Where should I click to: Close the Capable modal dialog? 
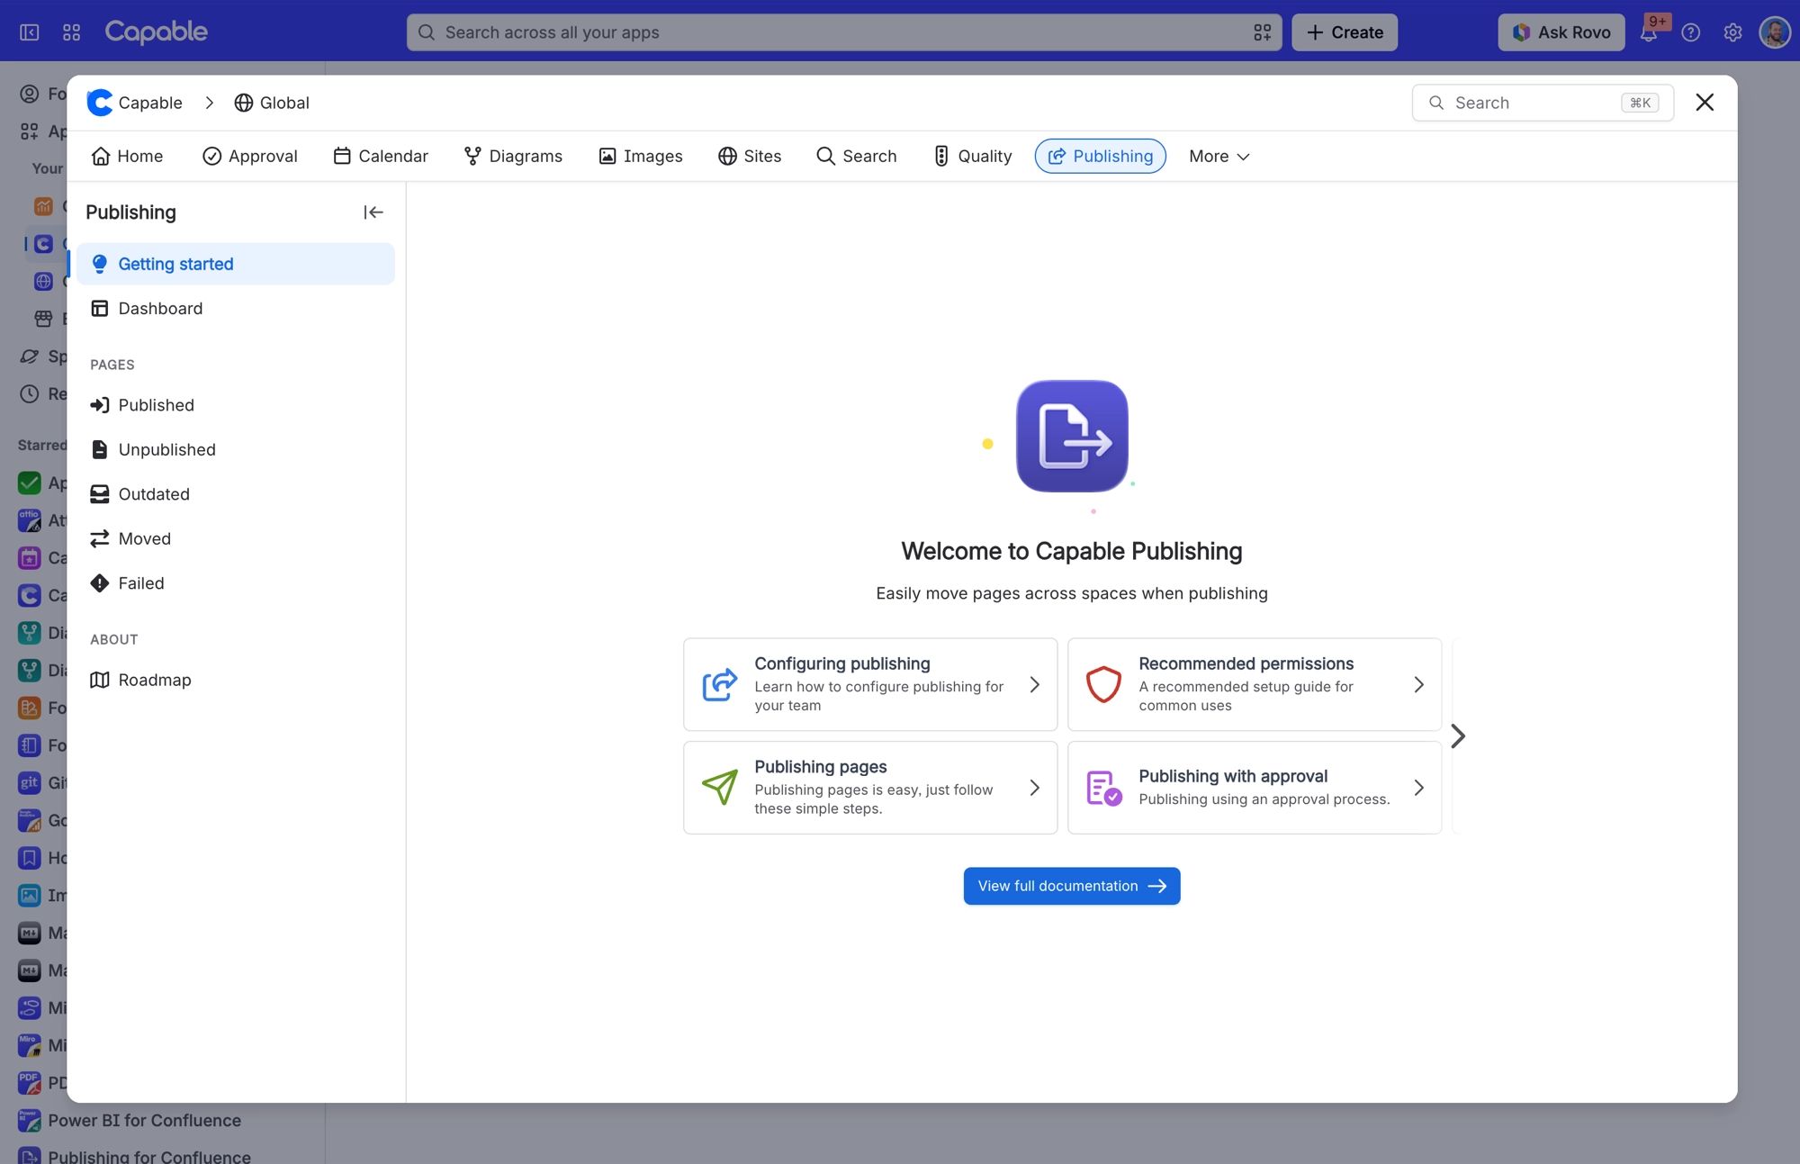1705,103
